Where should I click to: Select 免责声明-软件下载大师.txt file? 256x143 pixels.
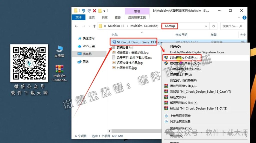(x=134, y=58)
